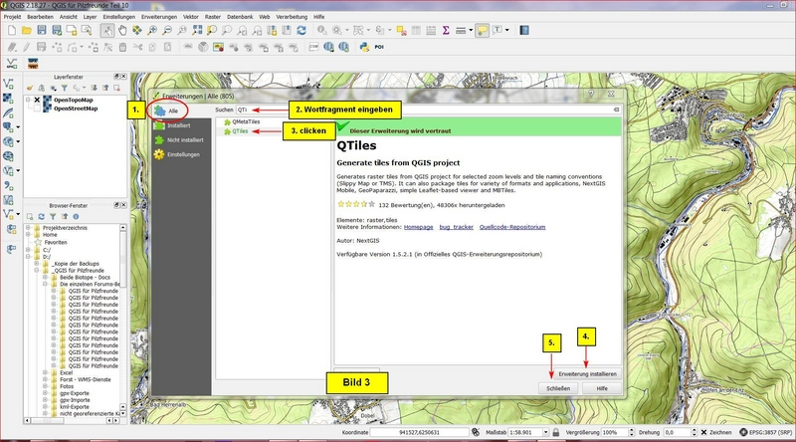Open the Python console icon
Screen dimensions: 796x442
tap(364, 47)
